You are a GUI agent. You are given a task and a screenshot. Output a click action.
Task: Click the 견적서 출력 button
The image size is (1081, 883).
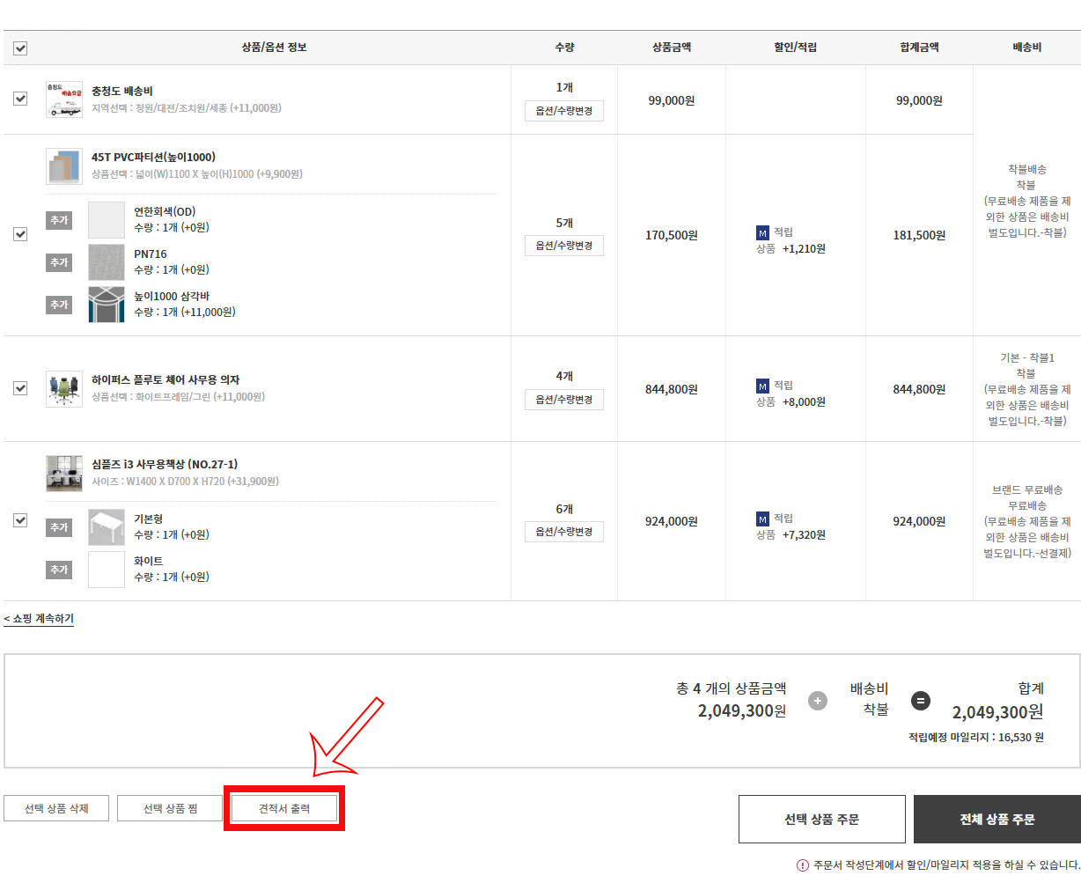283,808
